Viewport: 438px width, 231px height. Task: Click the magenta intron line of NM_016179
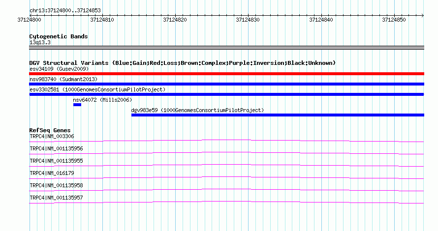click(226, 177)
